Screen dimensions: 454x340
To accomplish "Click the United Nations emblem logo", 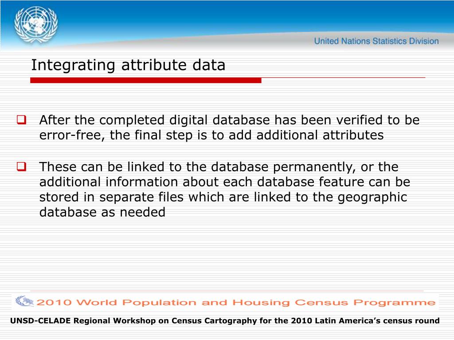I will pyautogui.click(x=36, y=24).
